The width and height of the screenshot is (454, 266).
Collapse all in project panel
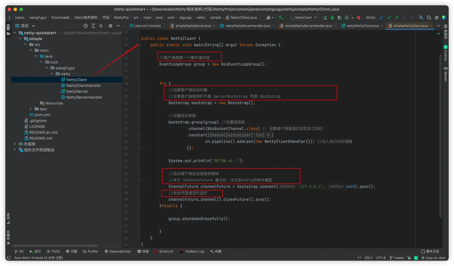(101, 26)
